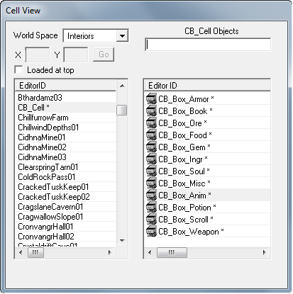Select the CB_Box_Ore container icon

pyautogui.click(x=151, y=123)
